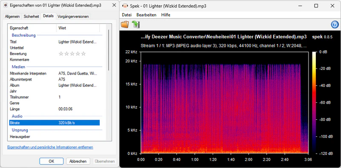Select the Genre property row

pyautogui.click(x=55, y=103)
